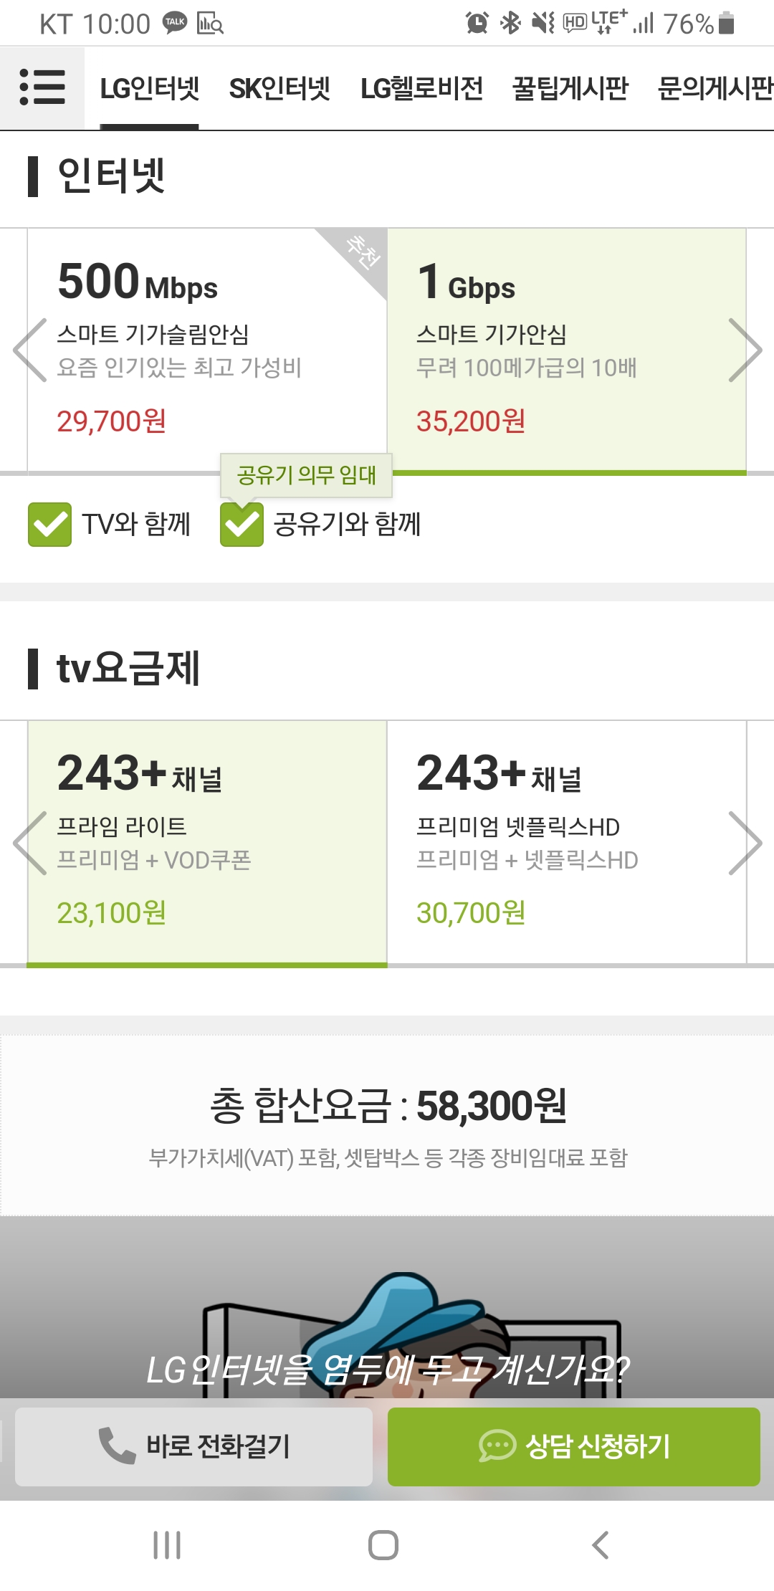
Task: Show previous TV plans with left chevron
Action: (x=30, y=843)
